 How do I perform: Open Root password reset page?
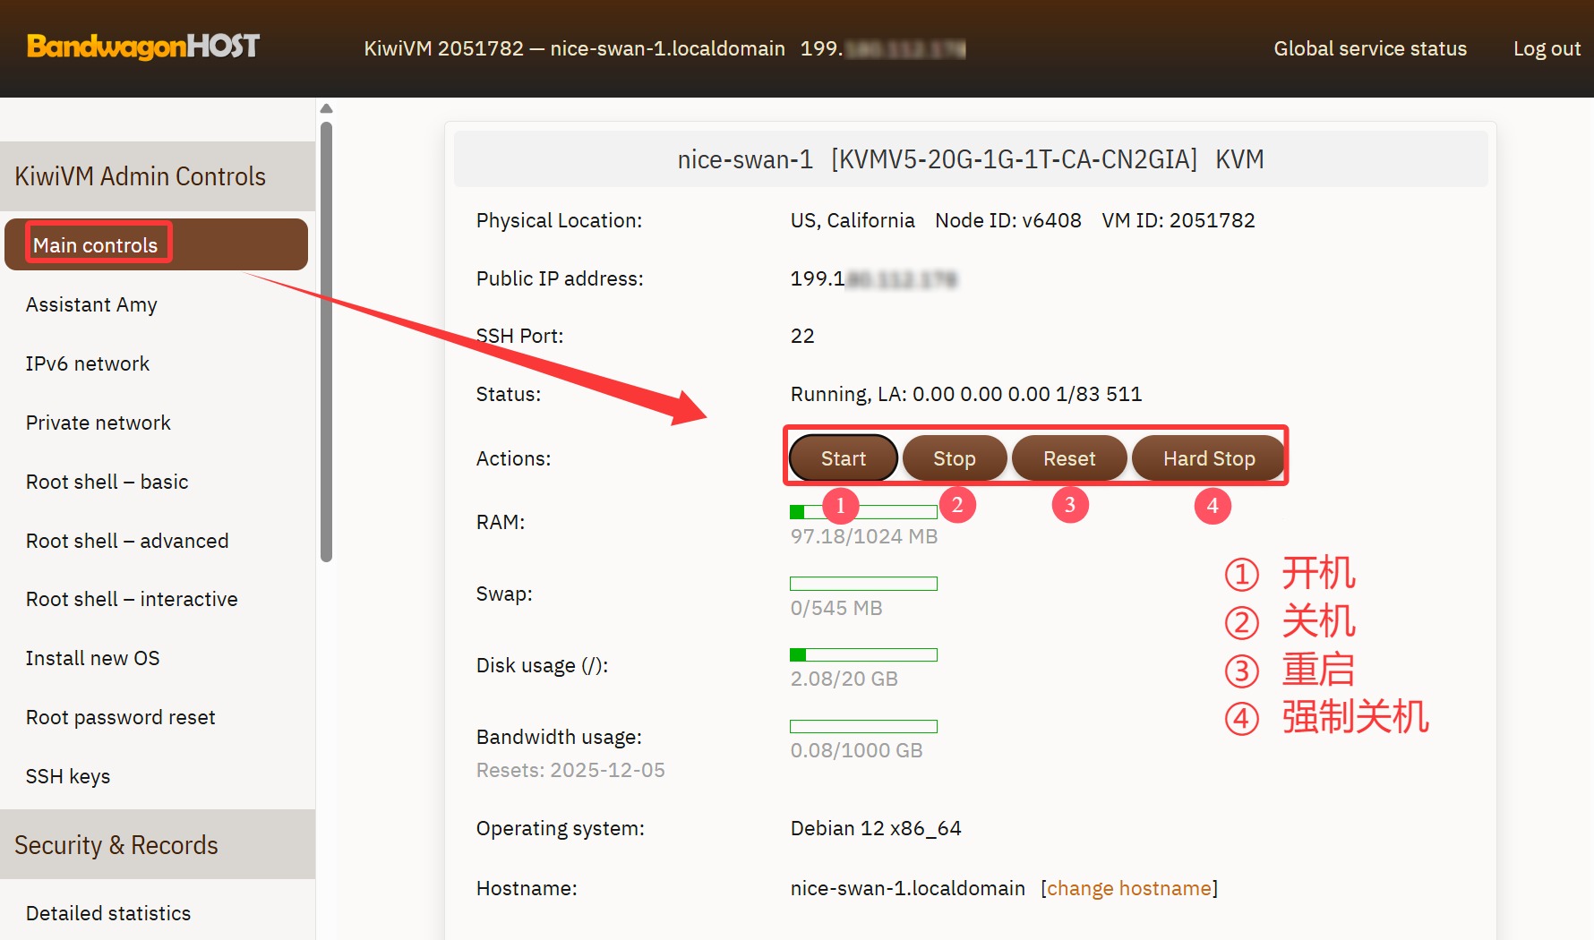[121, 717]
